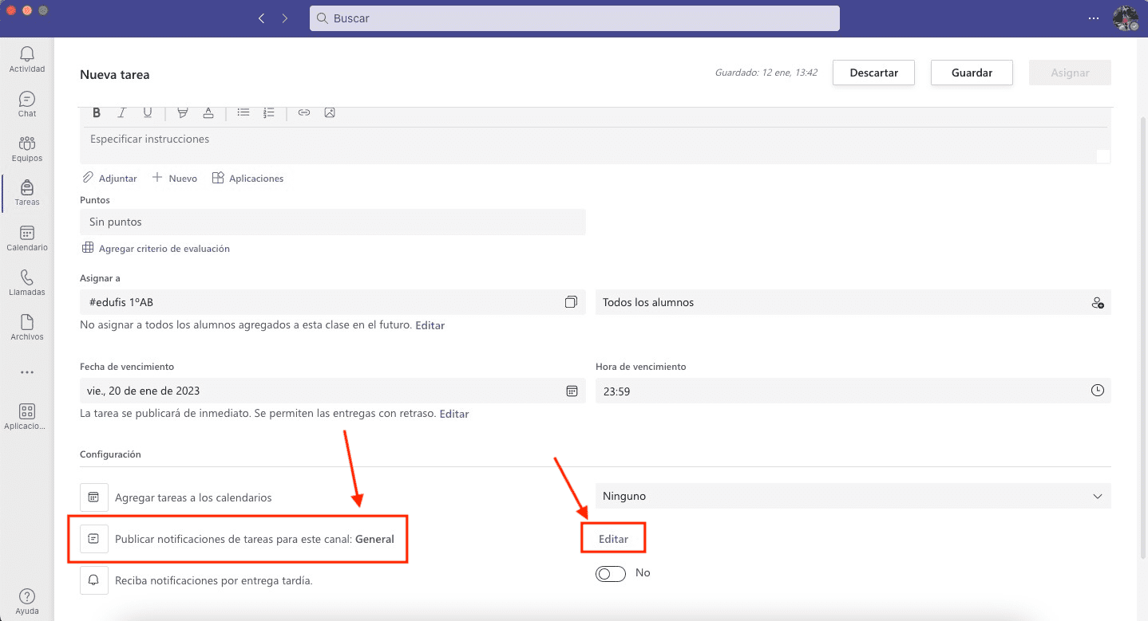Open the font color picker
The width and height of the screenshot is (1148, 621).
(x=208, y=112)
